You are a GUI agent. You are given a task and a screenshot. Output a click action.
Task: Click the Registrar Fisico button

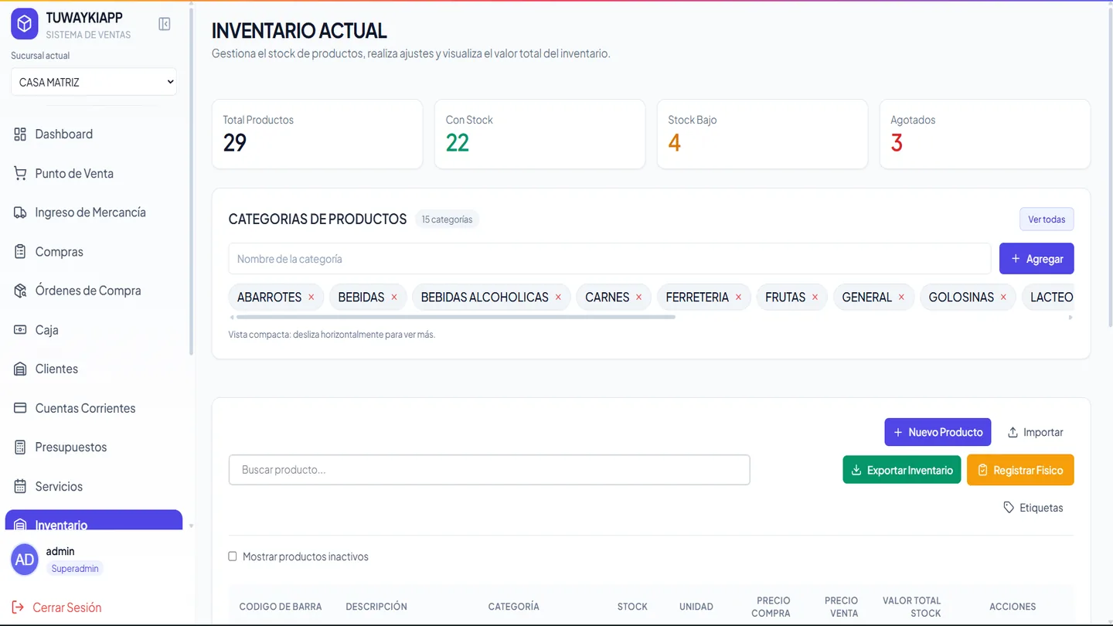pyautogui.click(x=1020, y=470)
